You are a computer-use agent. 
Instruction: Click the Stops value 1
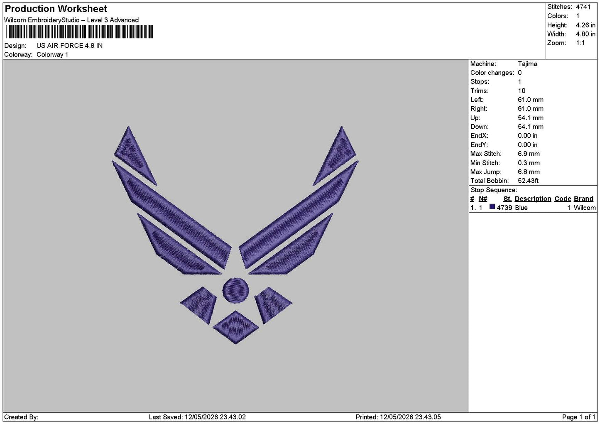519,82
